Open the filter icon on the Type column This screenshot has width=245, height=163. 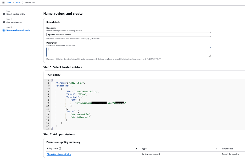point(216,148)
